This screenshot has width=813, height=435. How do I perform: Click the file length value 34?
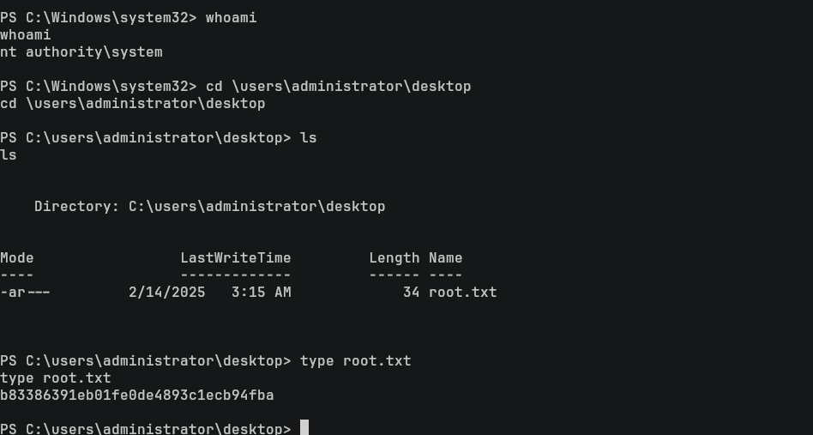pyautogui.click(x=411, y=293)
